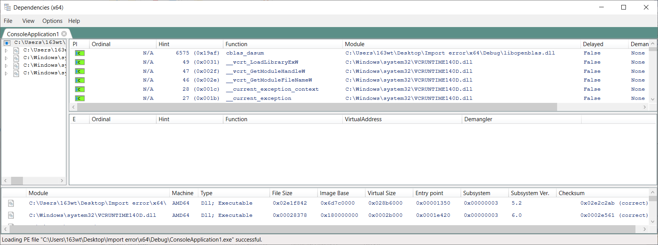The width and height of the screenshot is (658, 245).
Task: Select the __vcrt_GetModuleHandleW function entry
Action: coord(266,71)
